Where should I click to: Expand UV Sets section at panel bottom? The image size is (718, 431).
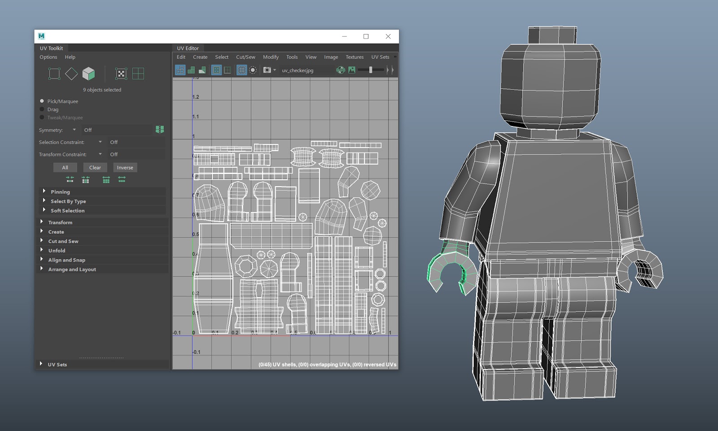(x=102, y=364)
